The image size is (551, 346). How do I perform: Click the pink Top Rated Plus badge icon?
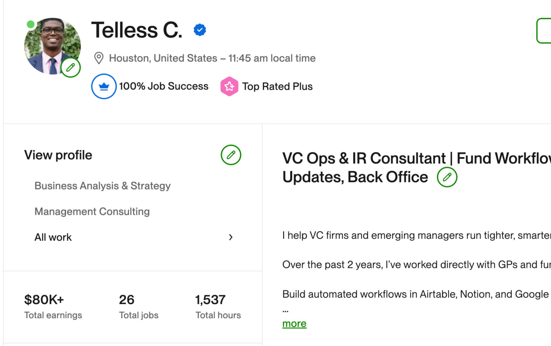pyautogui.click(x=229, y=86)
